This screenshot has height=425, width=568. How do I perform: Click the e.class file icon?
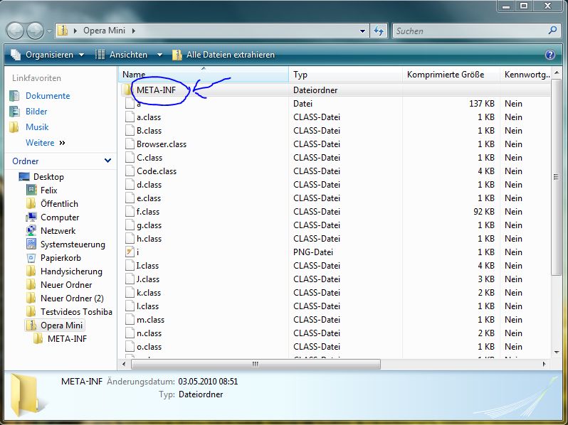coord(130,198)
